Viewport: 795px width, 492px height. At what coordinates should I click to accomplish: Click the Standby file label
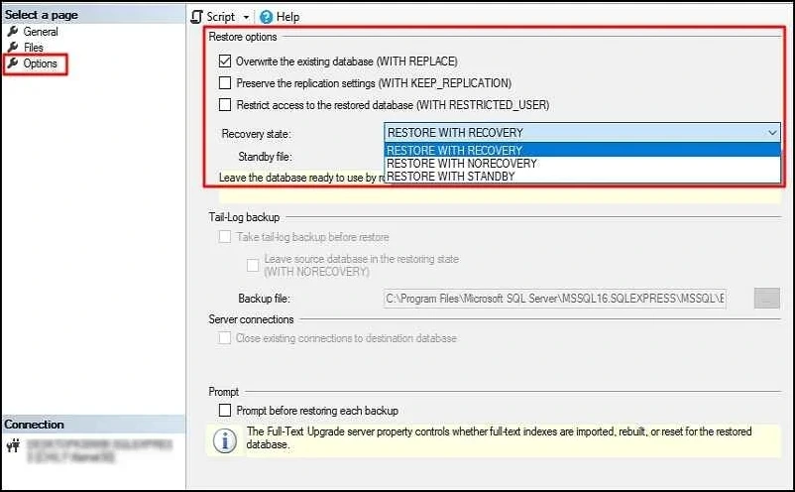266,157
